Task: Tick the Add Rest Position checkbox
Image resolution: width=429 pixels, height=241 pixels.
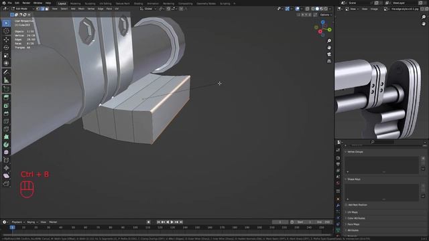Action: (x=347, y=205)
